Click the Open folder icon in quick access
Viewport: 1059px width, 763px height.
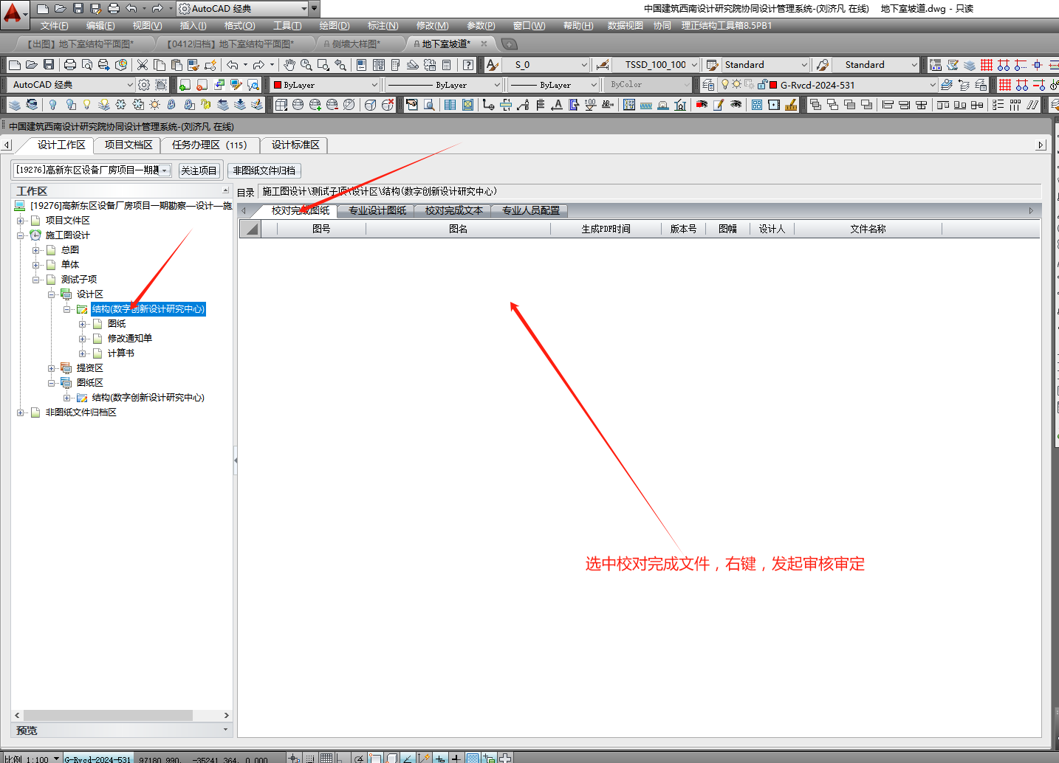click(x=61, y=8)
